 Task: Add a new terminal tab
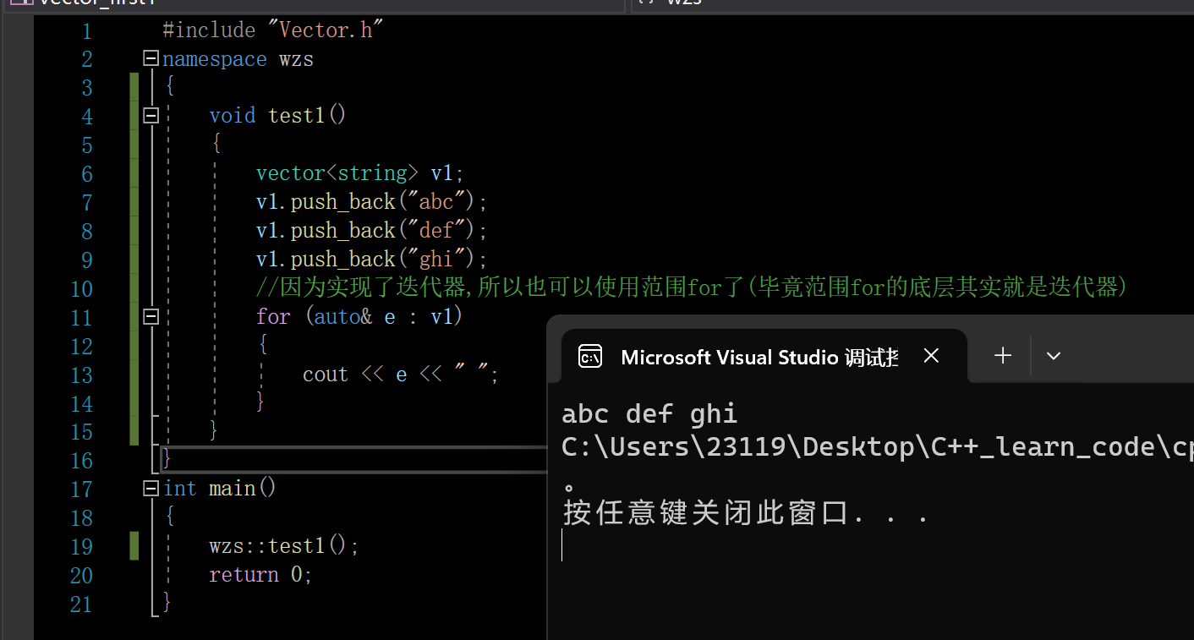[x=1003, y=356]
